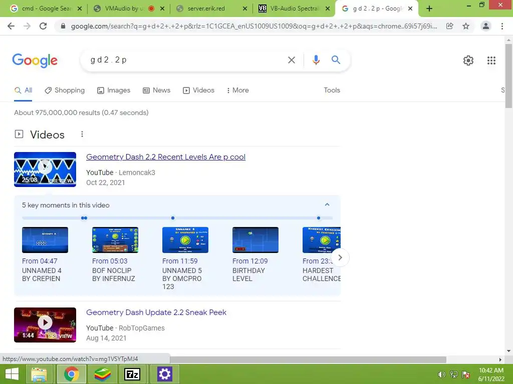Play the 25:08 video thumbnail preview
The height and width of the screenshot is (384, 513).
click(45, 169)
